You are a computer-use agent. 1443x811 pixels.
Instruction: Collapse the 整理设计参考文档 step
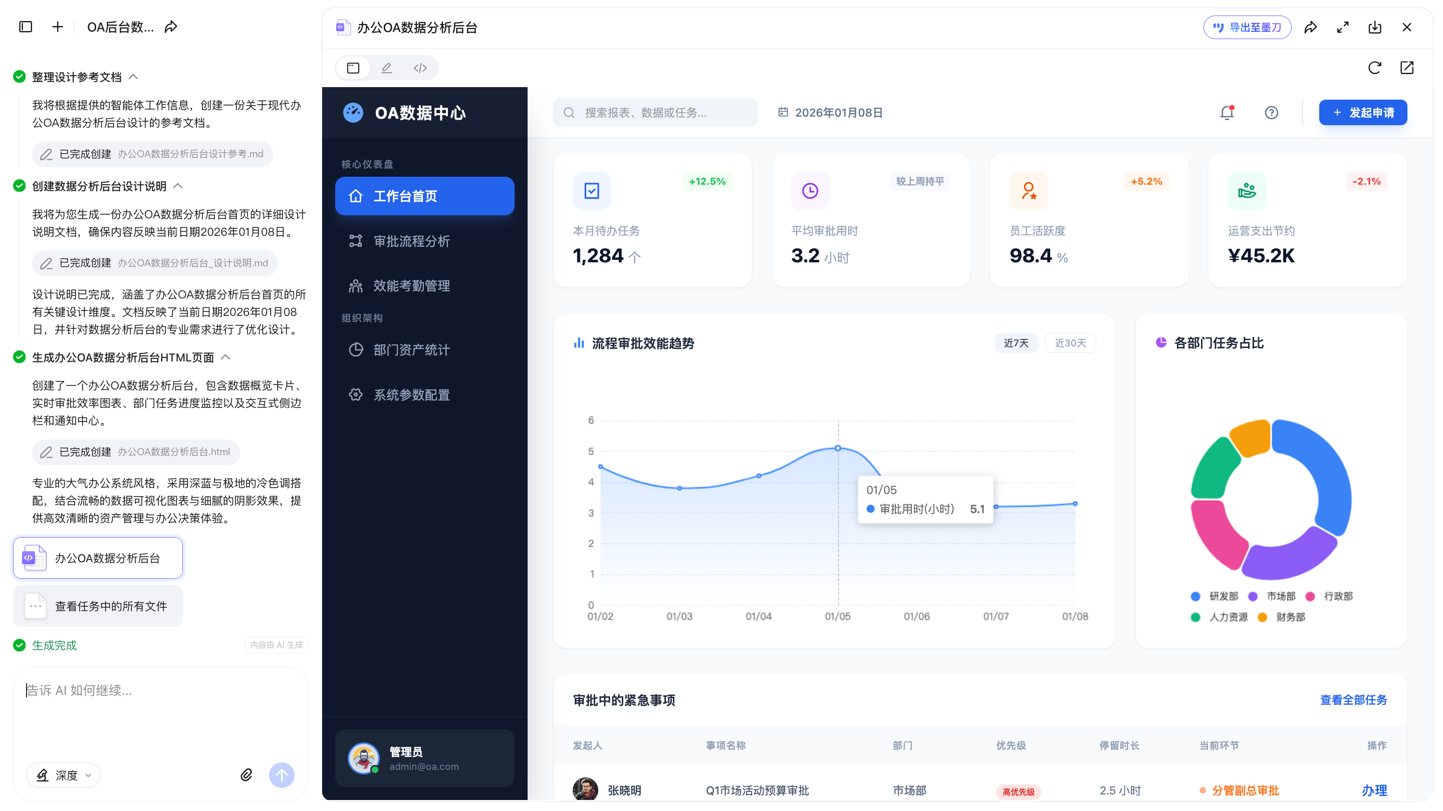click(133, 77)
